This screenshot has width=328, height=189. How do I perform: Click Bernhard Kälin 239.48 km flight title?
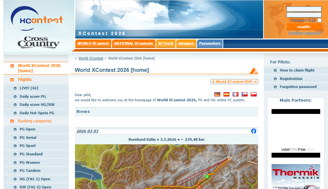pyautogui.click(x=166, y=139)
